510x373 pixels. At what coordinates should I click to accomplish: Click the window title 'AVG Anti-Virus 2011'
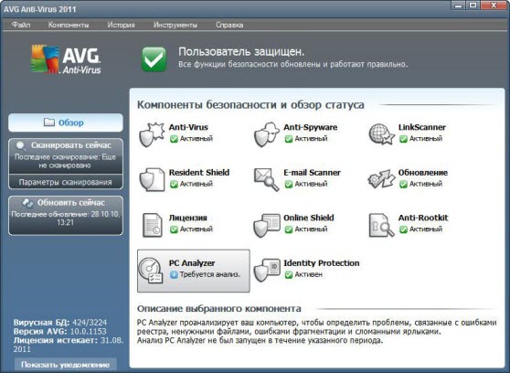(40, 9)
